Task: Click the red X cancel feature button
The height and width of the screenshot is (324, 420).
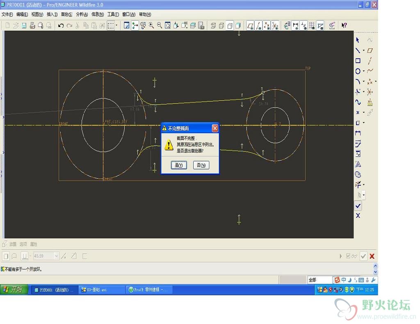Action: pyautogui.click(x=372, y=256)
